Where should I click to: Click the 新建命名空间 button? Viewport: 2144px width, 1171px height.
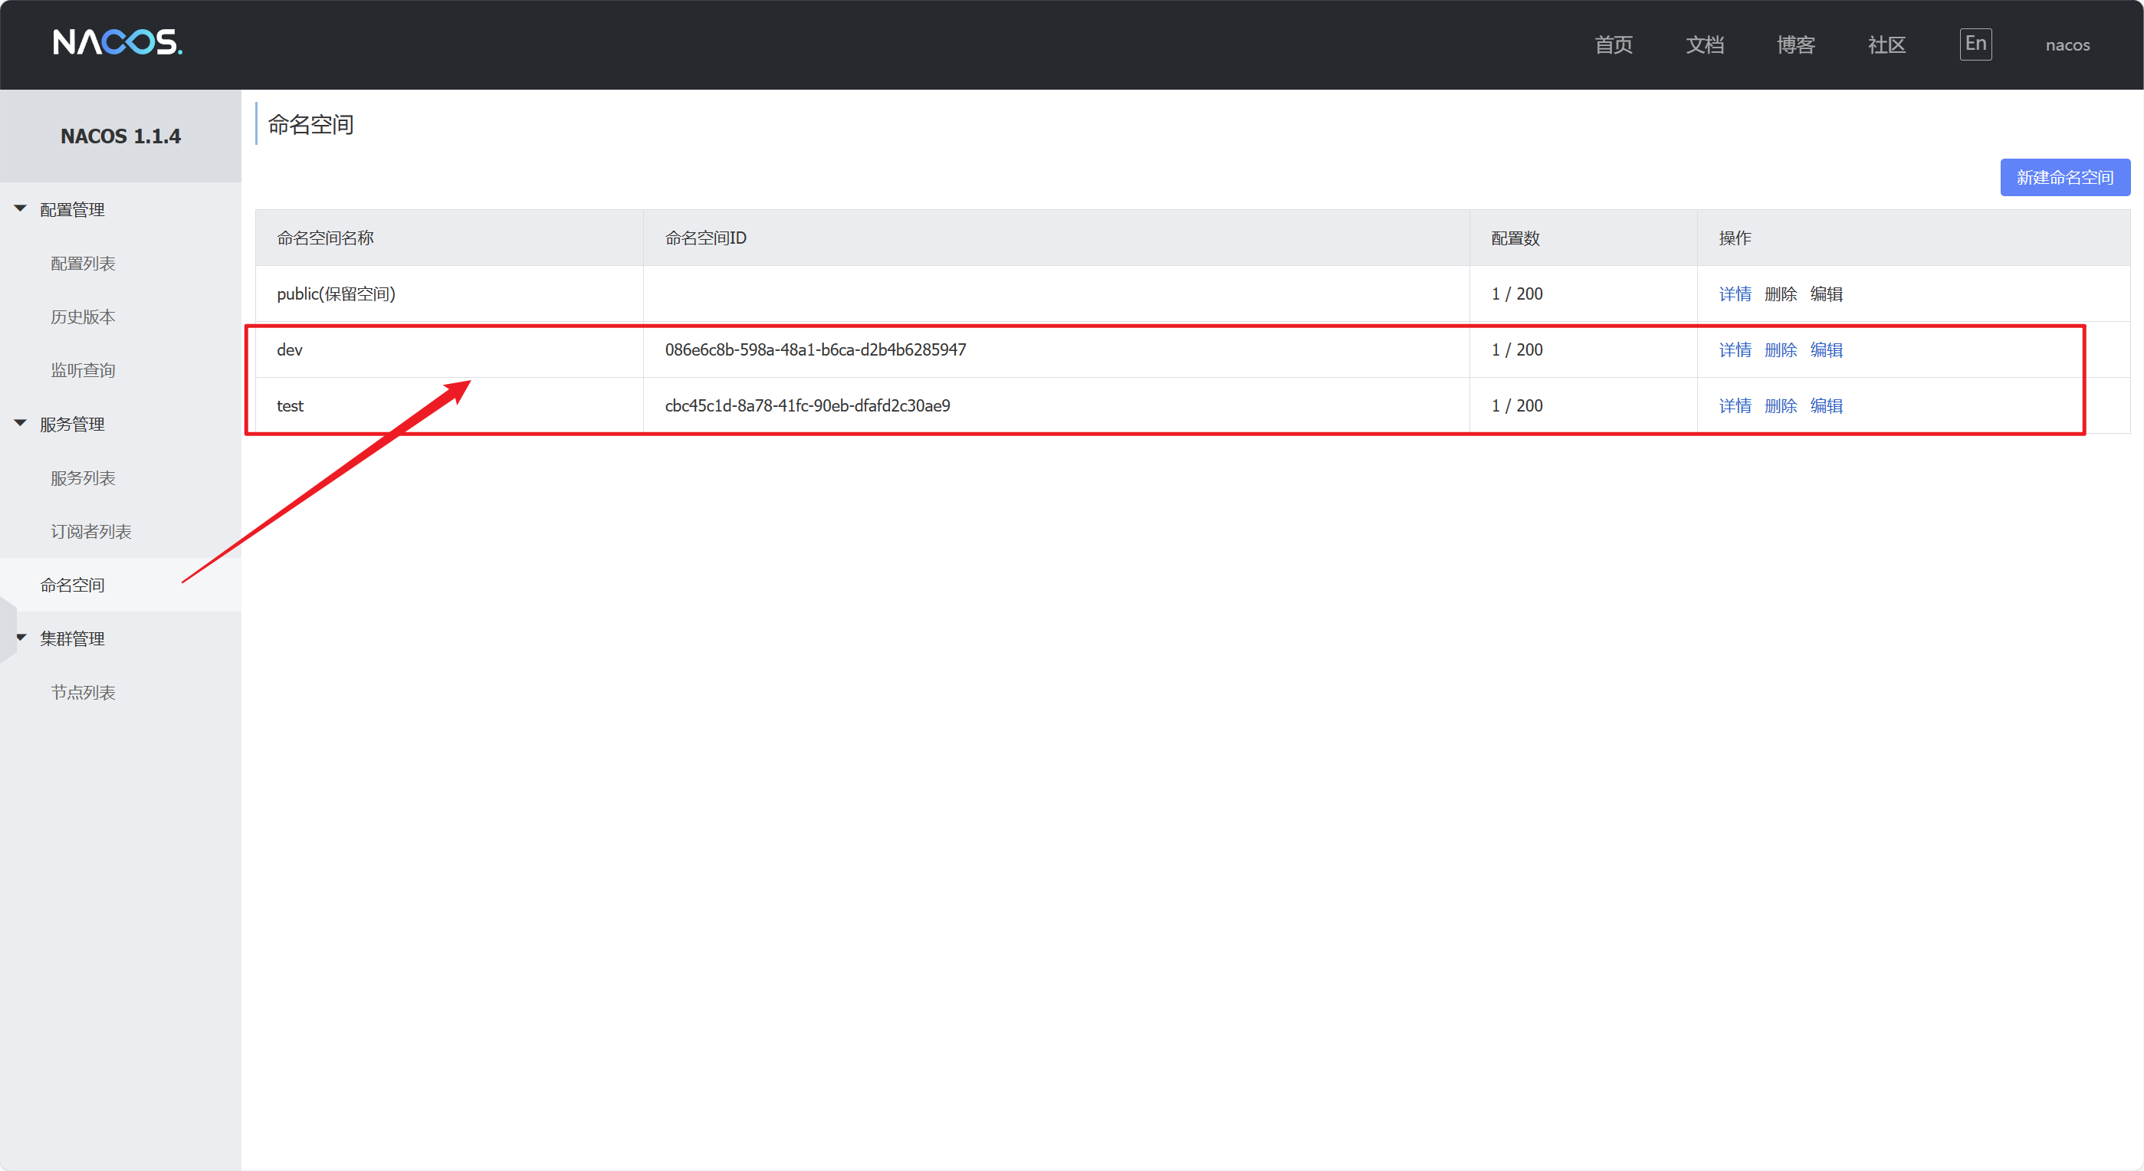pyautogui.click(x=2064, y=177)
